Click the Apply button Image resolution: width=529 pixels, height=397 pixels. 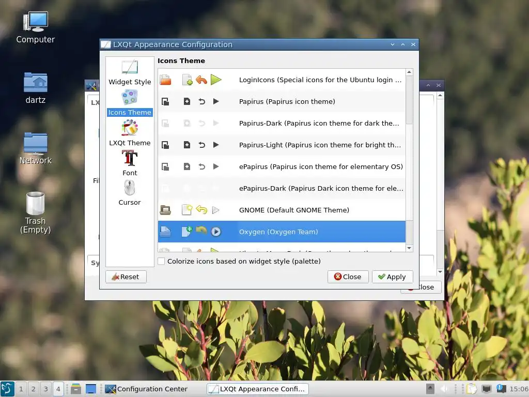click(x=393, y=277)
